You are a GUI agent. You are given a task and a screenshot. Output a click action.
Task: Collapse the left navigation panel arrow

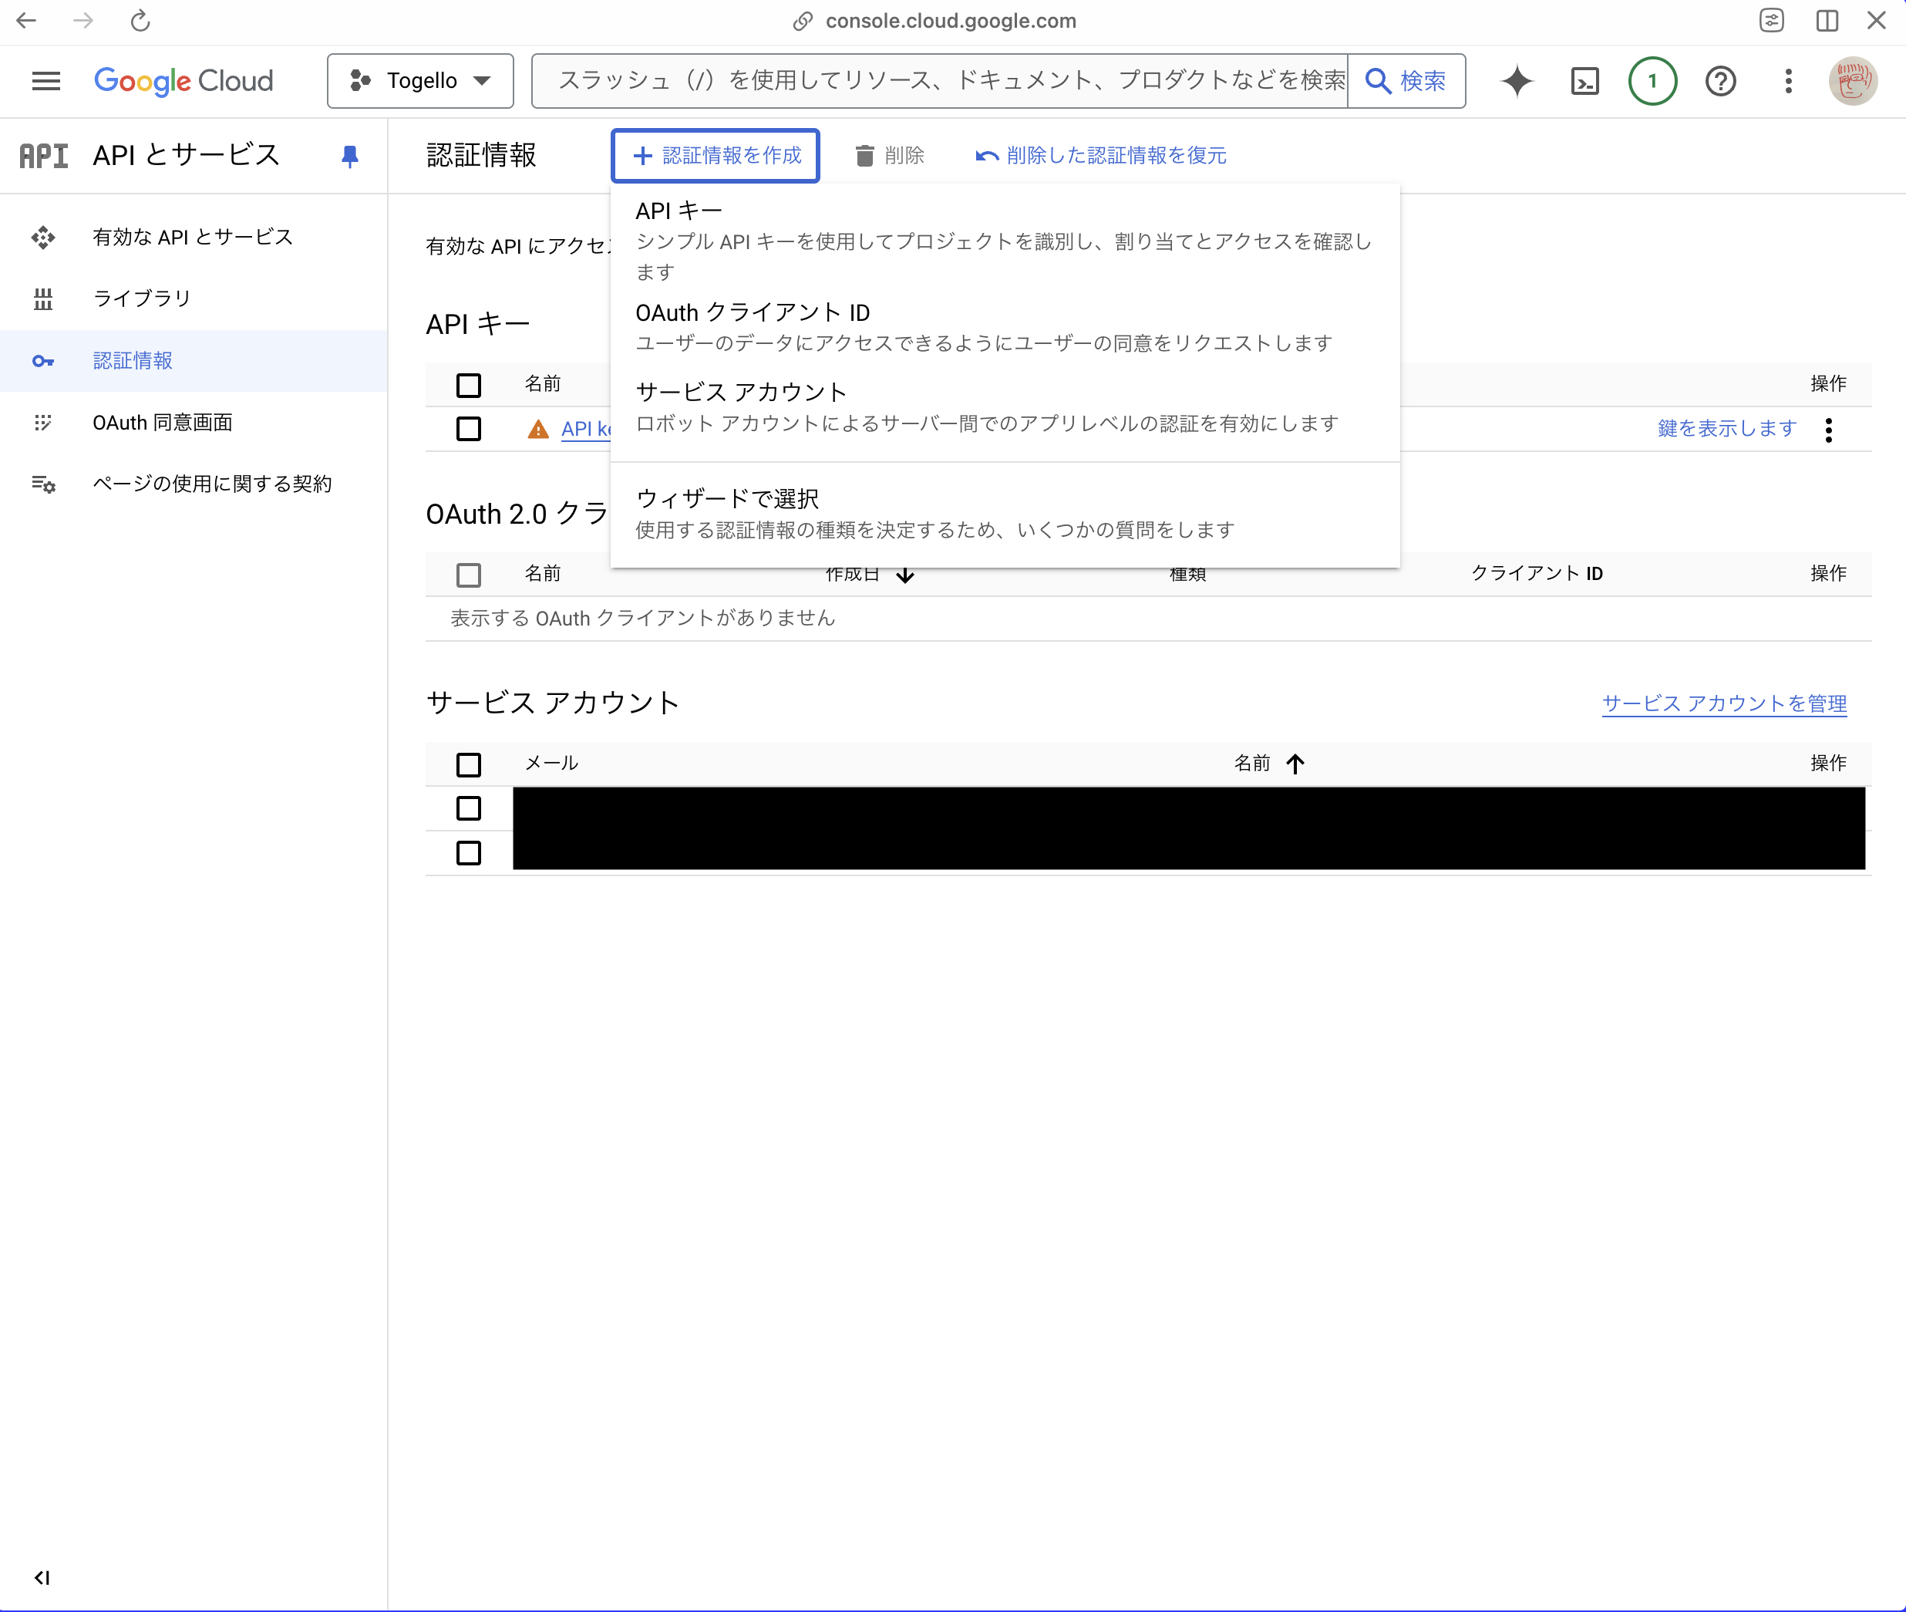click(x=42, y=1577)
